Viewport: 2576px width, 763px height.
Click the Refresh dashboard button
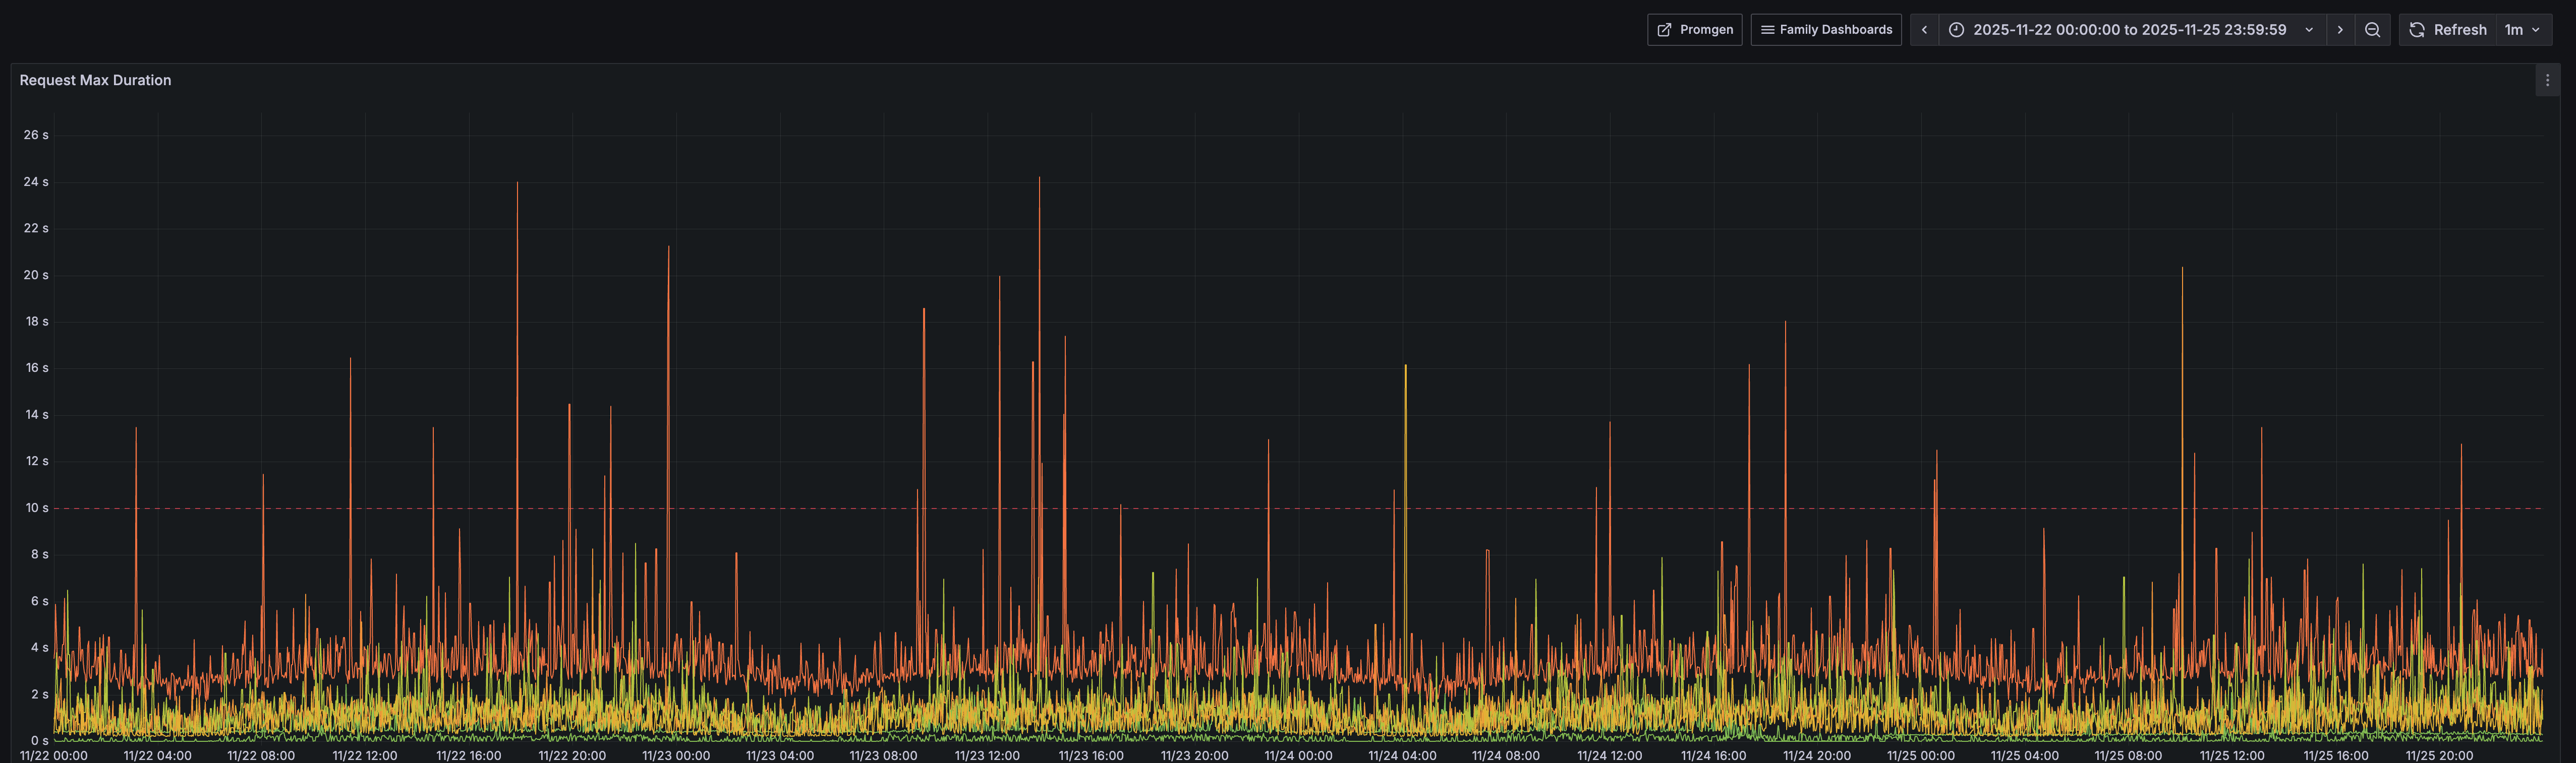click(2447, 30)
